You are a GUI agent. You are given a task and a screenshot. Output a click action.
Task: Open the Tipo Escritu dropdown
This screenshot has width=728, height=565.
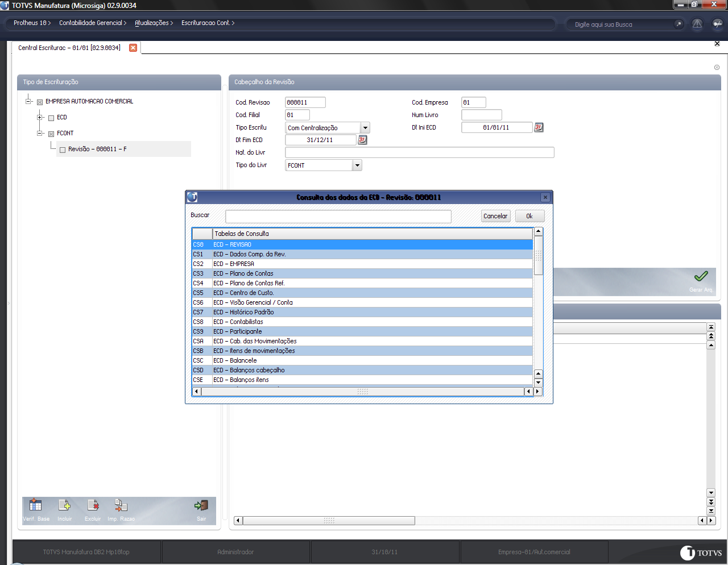(366, 128)
